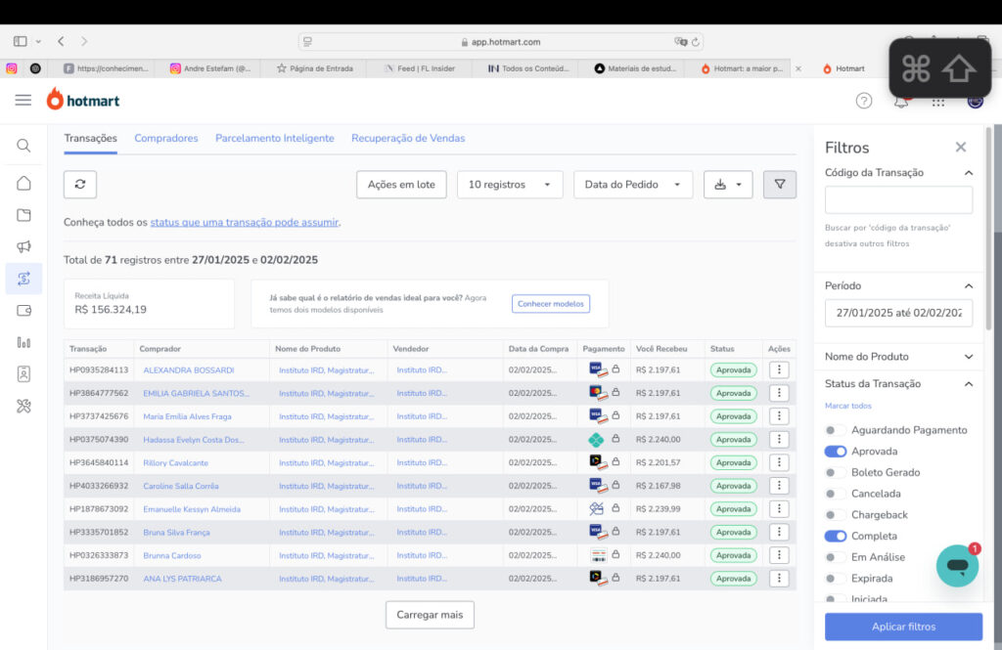Open buyer Caroline Salla Corrêa link

coord(181,486)
